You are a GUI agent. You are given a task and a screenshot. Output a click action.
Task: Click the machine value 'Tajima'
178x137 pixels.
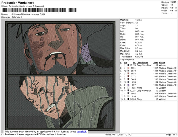click(138, 20)
